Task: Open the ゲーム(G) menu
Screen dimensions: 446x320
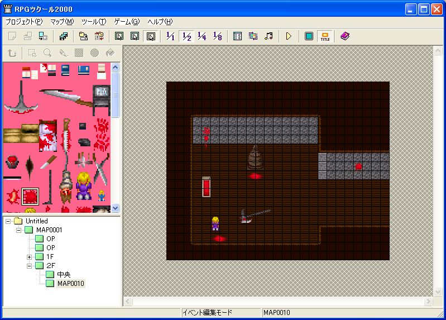Action: [127, 22]
